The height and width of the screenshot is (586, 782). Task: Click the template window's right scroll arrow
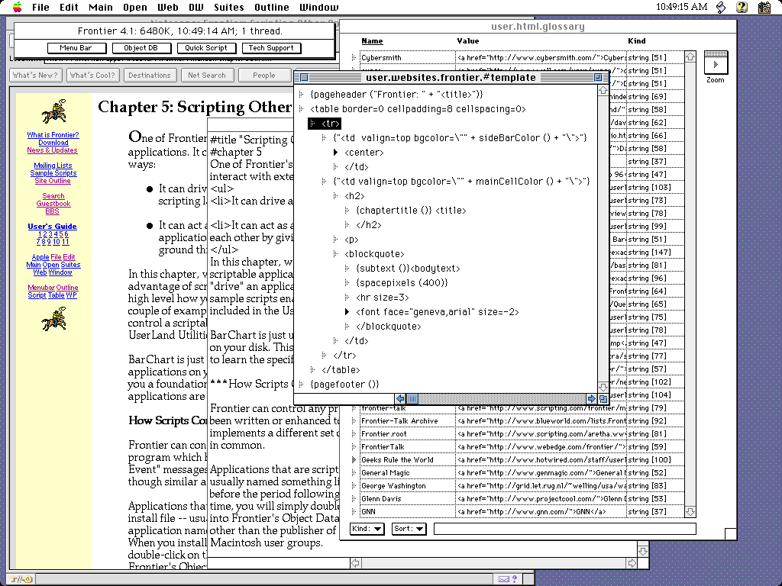[x=591, y=398]
